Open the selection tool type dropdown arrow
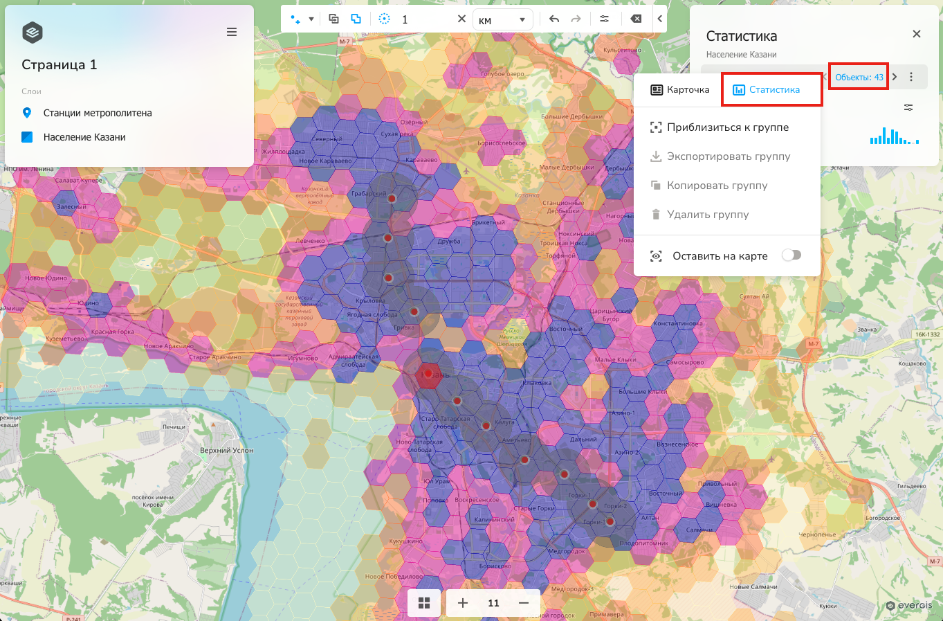Viewport: 943px width, 621px height. click(311, 19)
